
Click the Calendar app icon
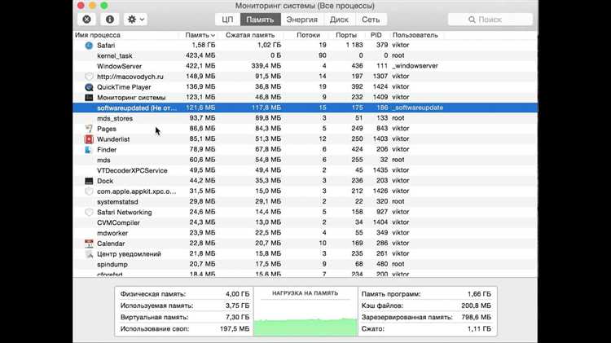pyautogui.click(x=89, y=244)
